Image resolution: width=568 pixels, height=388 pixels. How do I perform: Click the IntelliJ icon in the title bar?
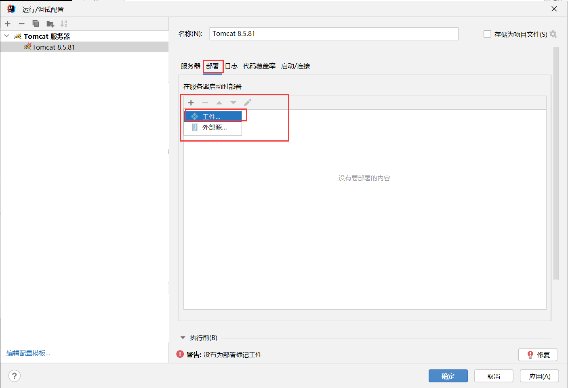point(11,9)
